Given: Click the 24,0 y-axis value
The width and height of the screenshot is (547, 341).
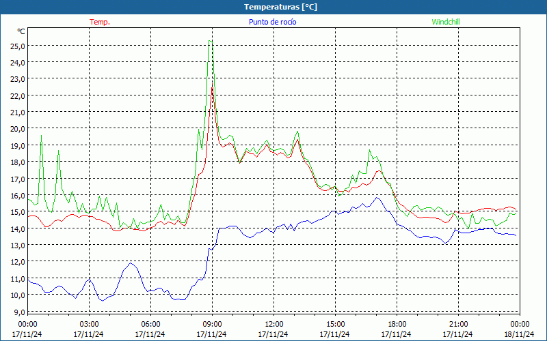Looking at the screenshot, I should coord(16,63).
